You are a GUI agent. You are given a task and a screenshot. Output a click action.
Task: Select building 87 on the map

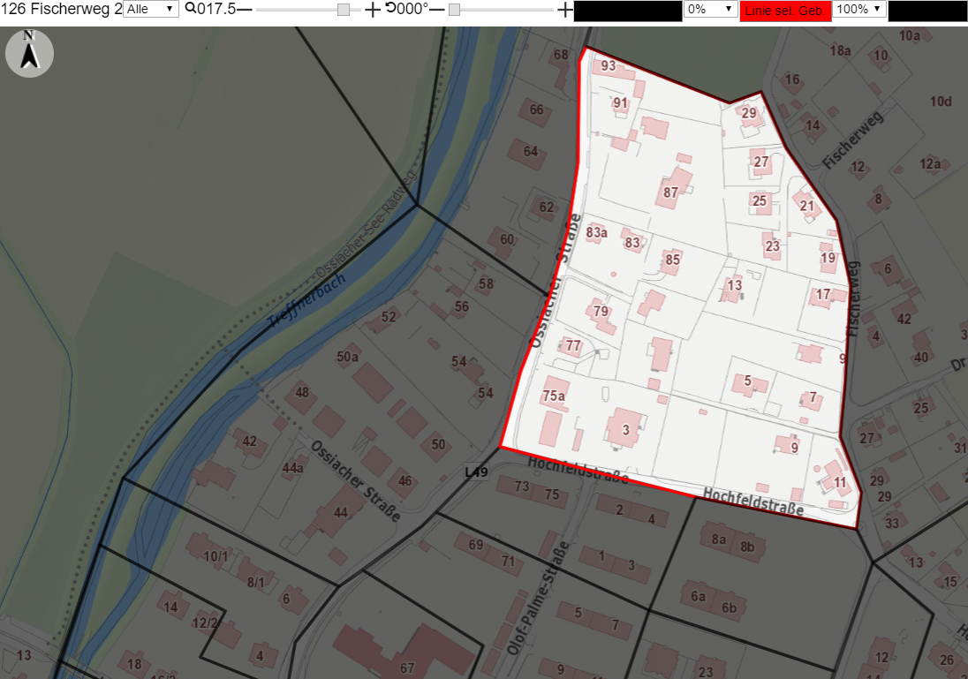(x=673, y=188)
